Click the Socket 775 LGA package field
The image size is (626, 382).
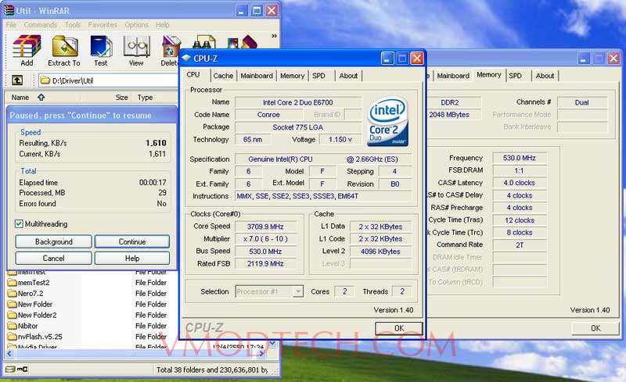coord(298,127)
